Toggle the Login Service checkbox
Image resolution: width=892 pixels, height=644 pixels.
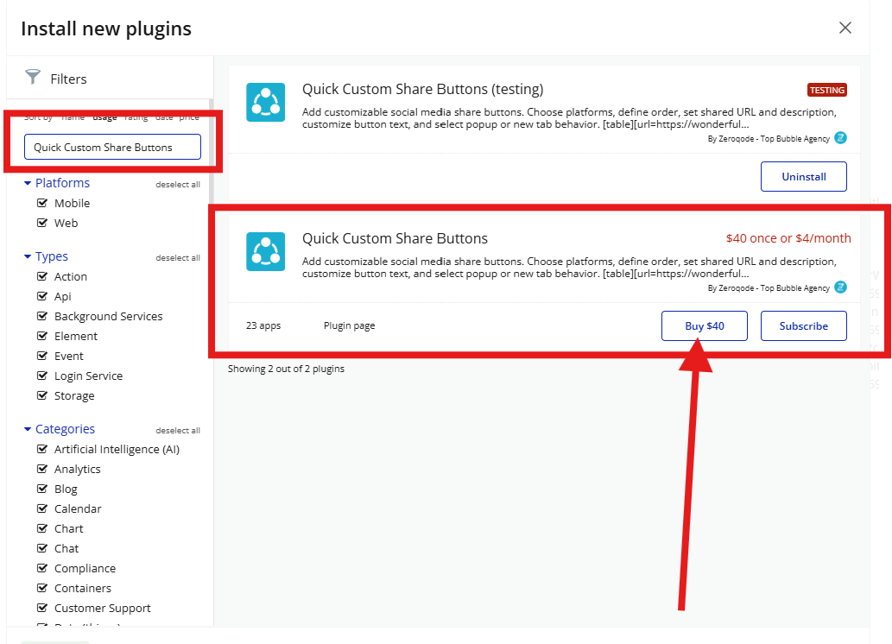coord(42,376)
